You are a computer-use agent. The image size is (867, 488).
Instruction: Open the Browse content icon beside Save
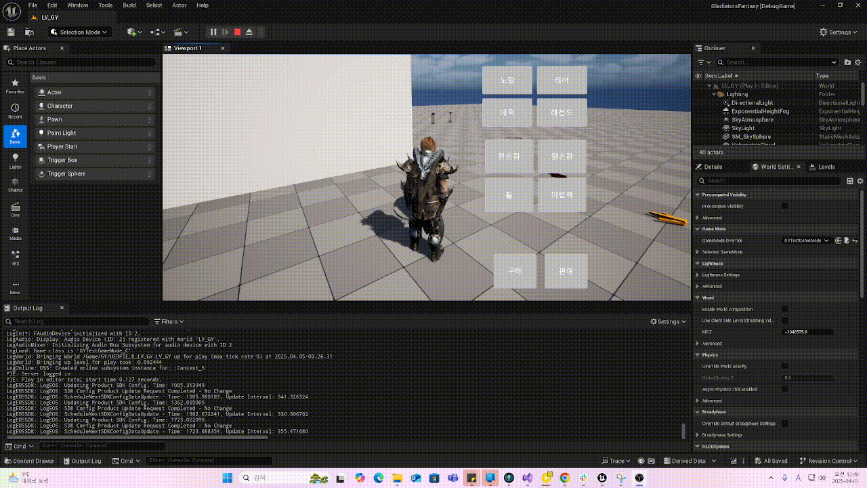point(29,32)
